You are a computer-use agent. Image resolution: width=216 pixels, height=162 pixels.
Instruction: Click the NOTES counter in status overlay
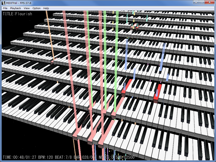click(x=116, y=157)
